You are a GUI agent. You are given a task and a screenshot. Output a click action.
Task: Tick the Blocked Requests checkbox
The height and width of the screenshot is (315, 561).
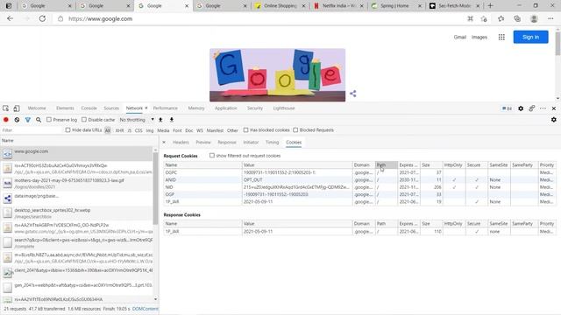pos(295,130)
